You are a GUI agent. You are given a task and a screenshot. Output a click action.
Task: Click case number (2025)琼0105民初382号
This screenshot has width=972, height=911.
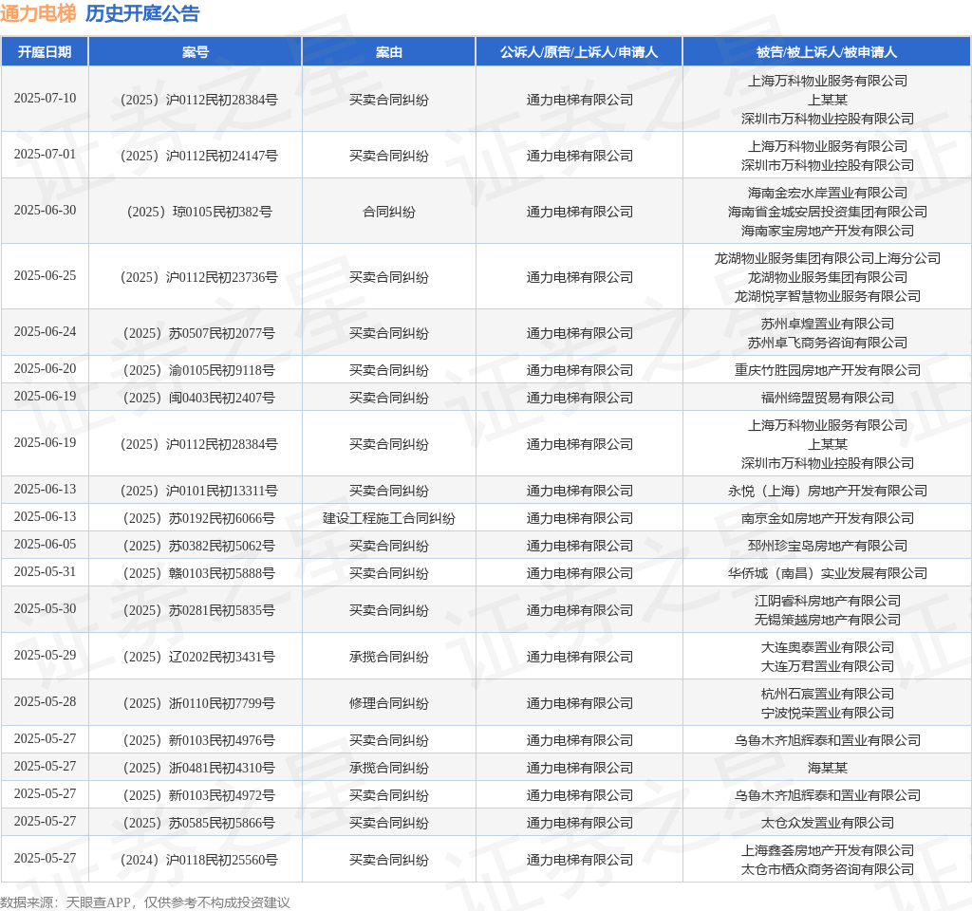(199, 212)
